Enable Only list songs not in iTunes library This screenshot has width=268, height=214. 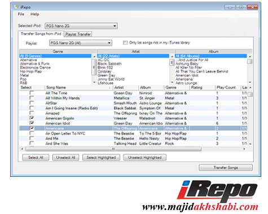coord(125,43)
